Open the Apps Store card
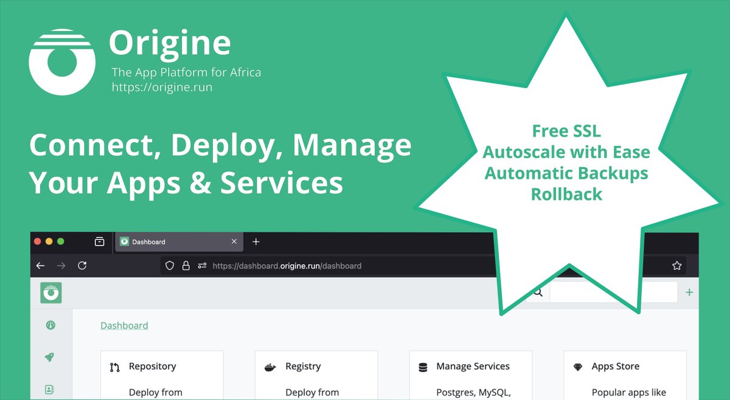 625,375
